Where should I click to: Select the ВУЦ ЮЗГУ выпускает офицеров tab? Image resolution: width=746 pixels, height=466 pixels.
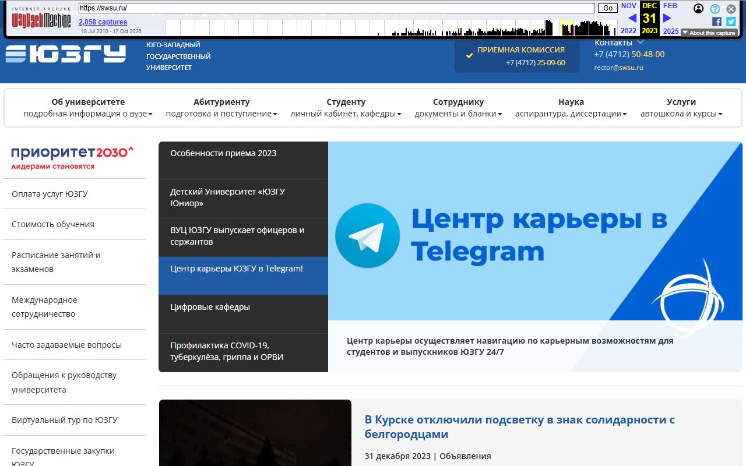click(x=243, y=237)
